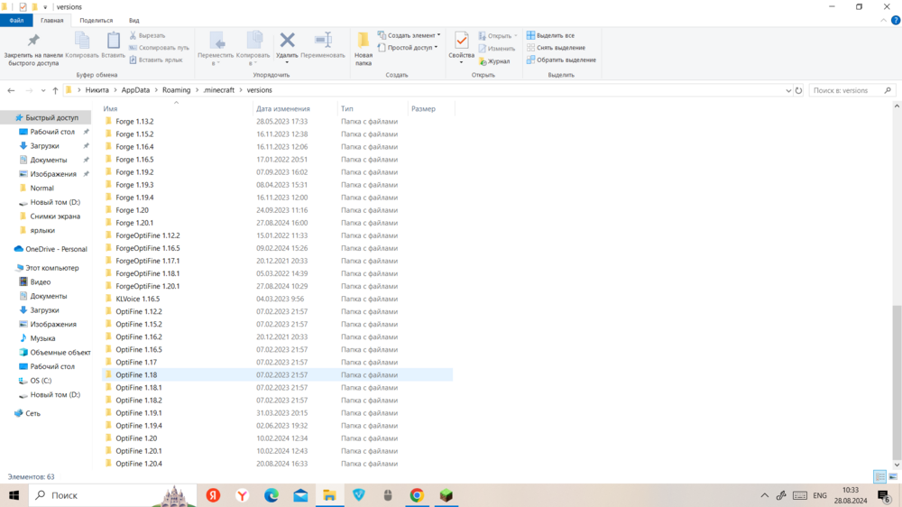Switch to Вид ribbon tab
This screenshot has width=902, height=507.
(x=133, y=20)
